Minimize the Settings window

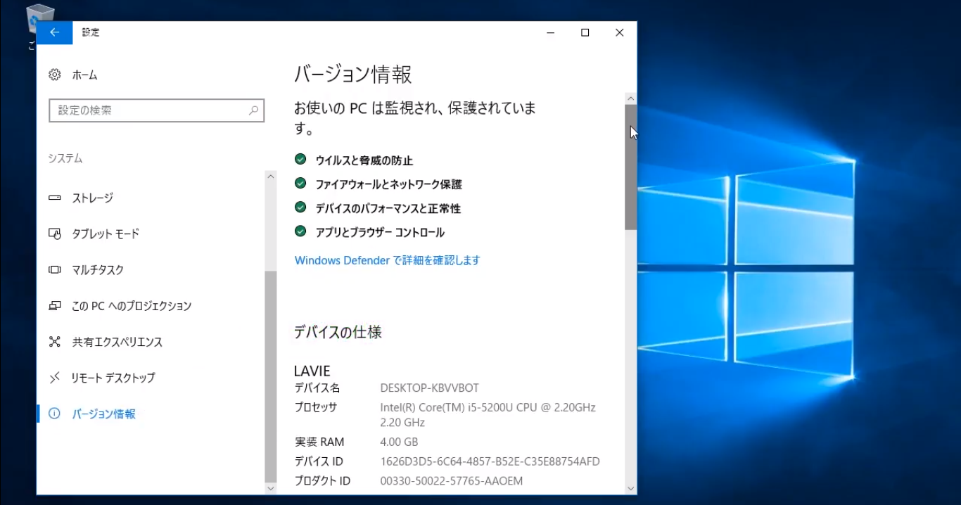(x=550, y=32)
